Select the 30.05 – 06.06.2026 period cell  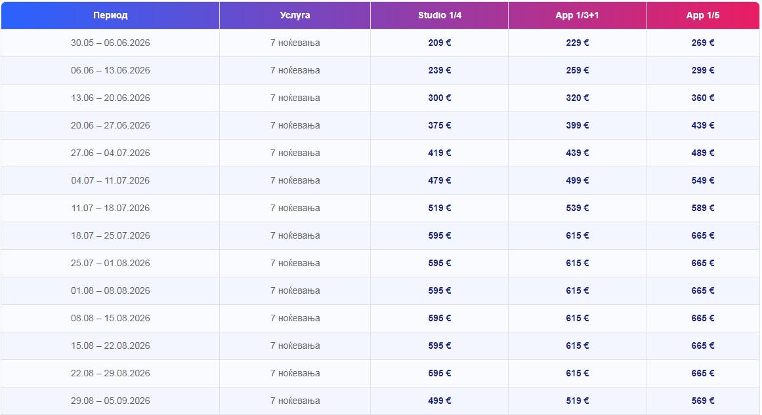click(110, 43)
